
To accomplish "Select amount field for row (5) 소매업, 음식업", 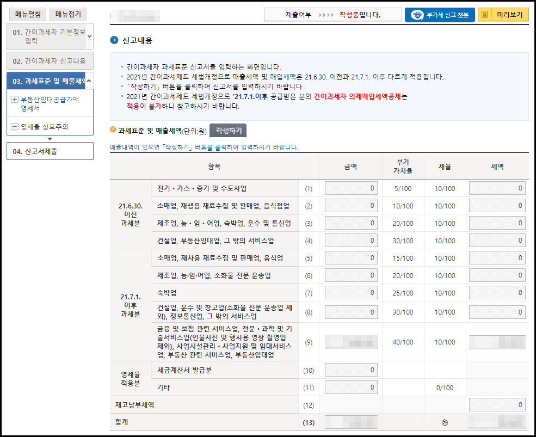I will pyautogui.click(x=351, y=258).
